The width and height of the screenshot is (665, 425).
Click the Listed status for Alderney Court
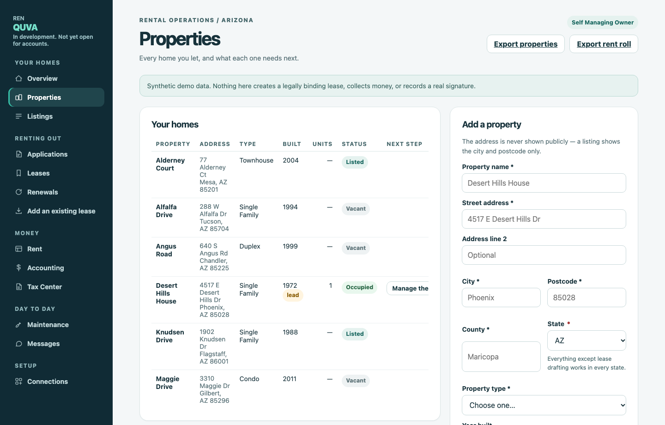[x=355, y=162]
